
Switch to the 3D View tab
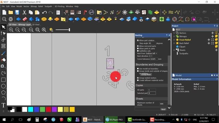click(x=36, y=25)
